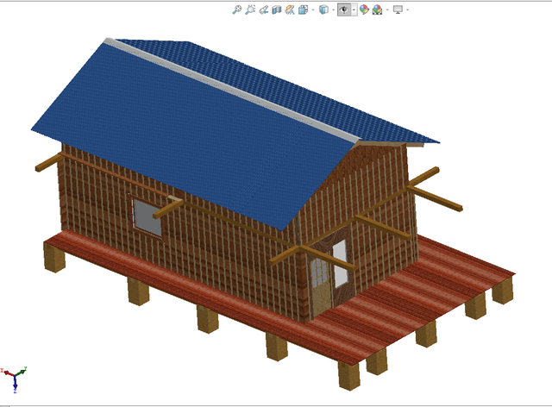Expand the Hide/Show Items dropdown arrow
The width and height of the screenshot is (552, 407).
(x=354, y=9)
